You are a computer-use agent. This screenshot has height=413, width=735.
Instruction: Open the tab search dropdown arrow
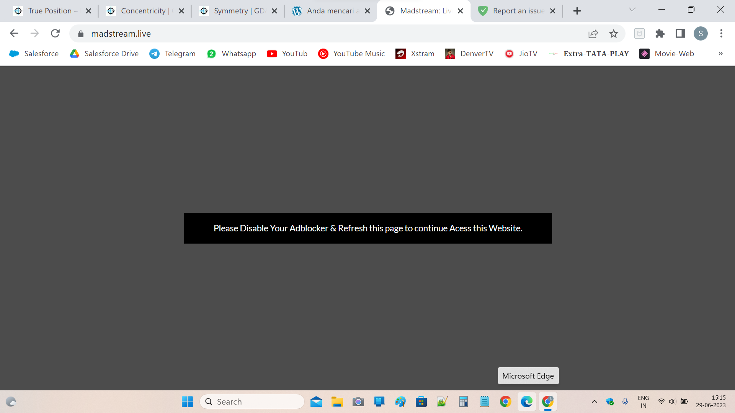click(632, 10)
